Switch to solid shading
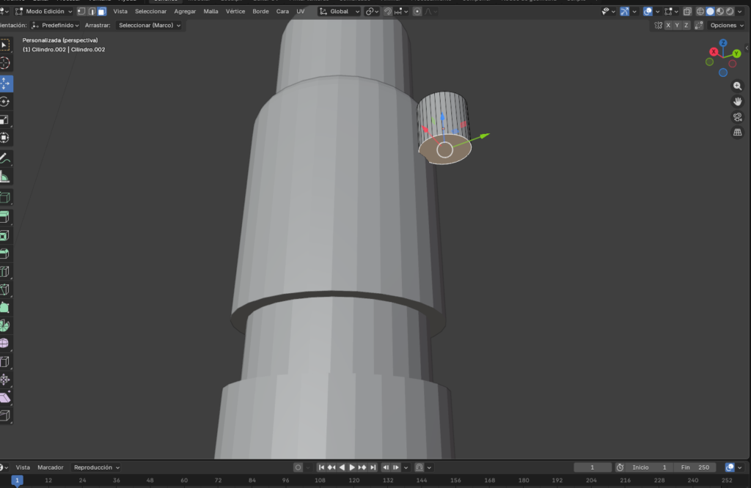This screenshot has height=488, width=751. [x=710, y=12]
